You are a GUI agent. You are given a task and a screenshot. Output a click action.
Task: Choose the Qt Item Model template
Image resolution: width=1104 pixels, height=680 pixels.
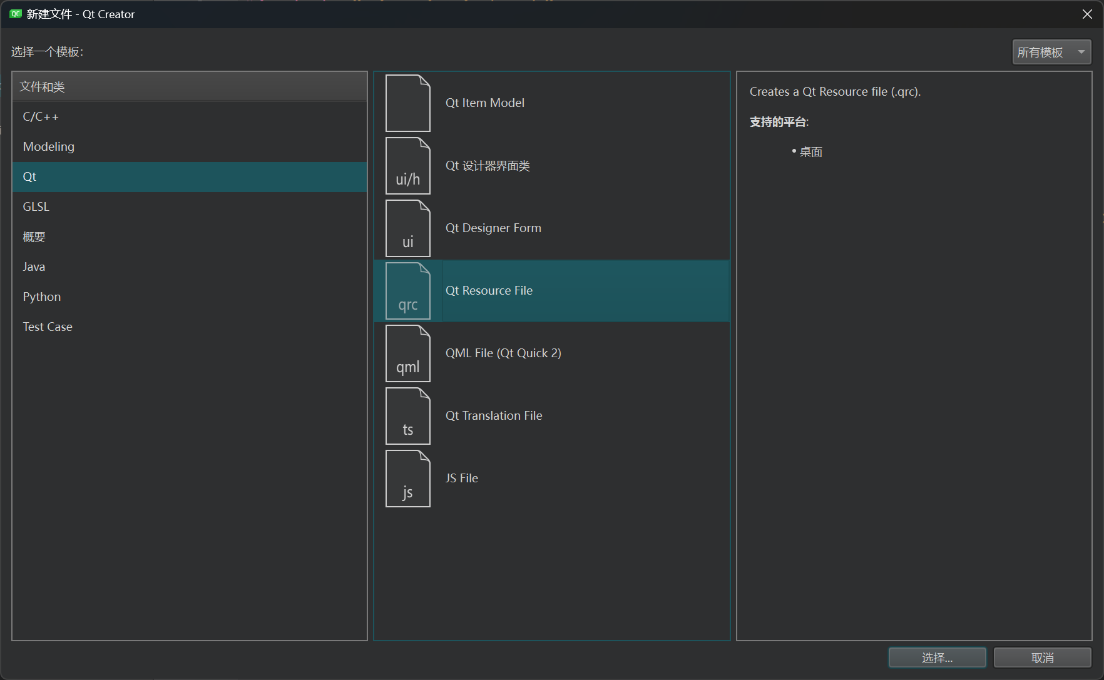tap(552, 103)
